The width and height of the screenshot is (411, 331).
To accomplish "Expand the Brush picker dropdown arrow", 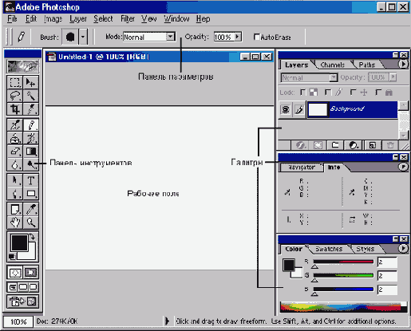I will point(83,37).
